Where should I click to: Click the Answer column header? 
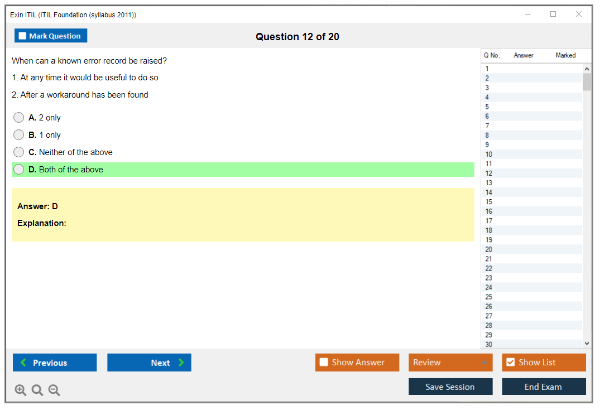click(x=524, y=55)
